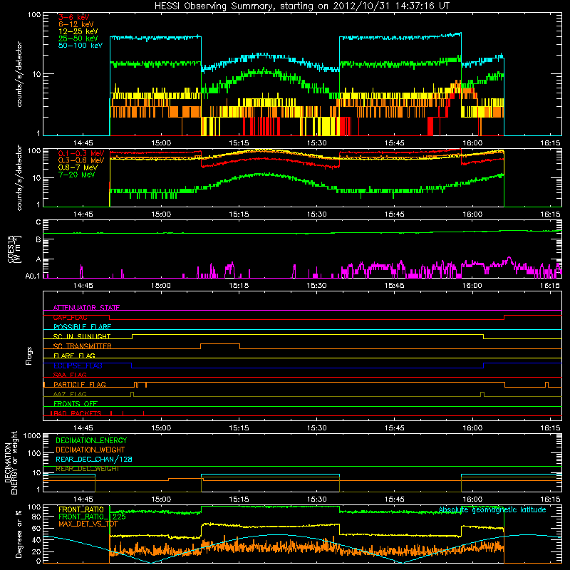Image resolution: width=570 pixels, height=570 pixels.
Task: Pick the 'POSSIBLE_FLARE' flag label
Action: [82, 327]
